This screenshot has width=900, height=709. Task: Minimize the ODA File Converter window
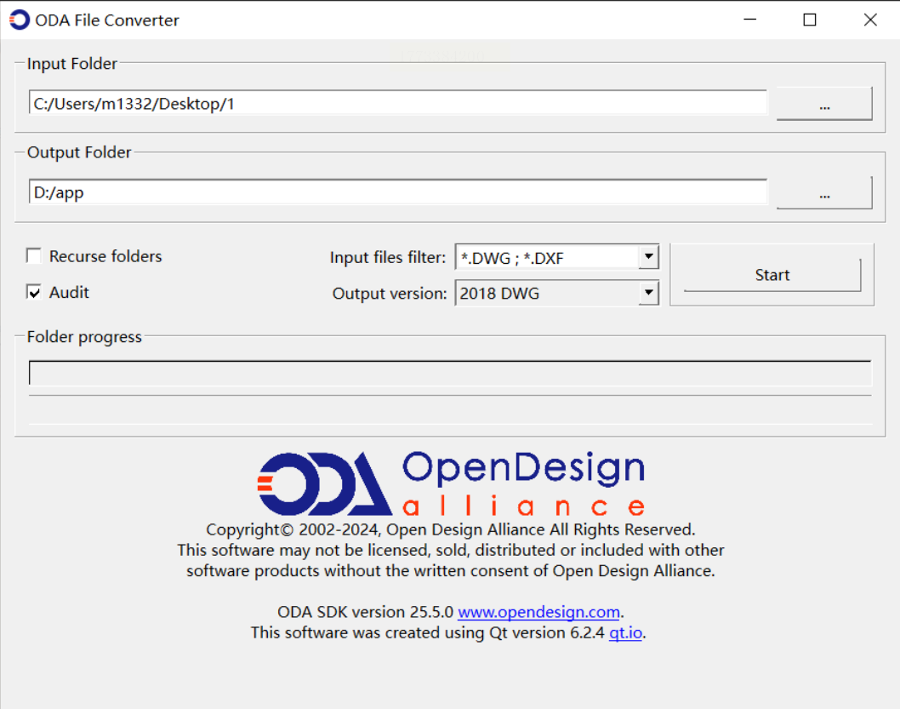pos(749,20)
